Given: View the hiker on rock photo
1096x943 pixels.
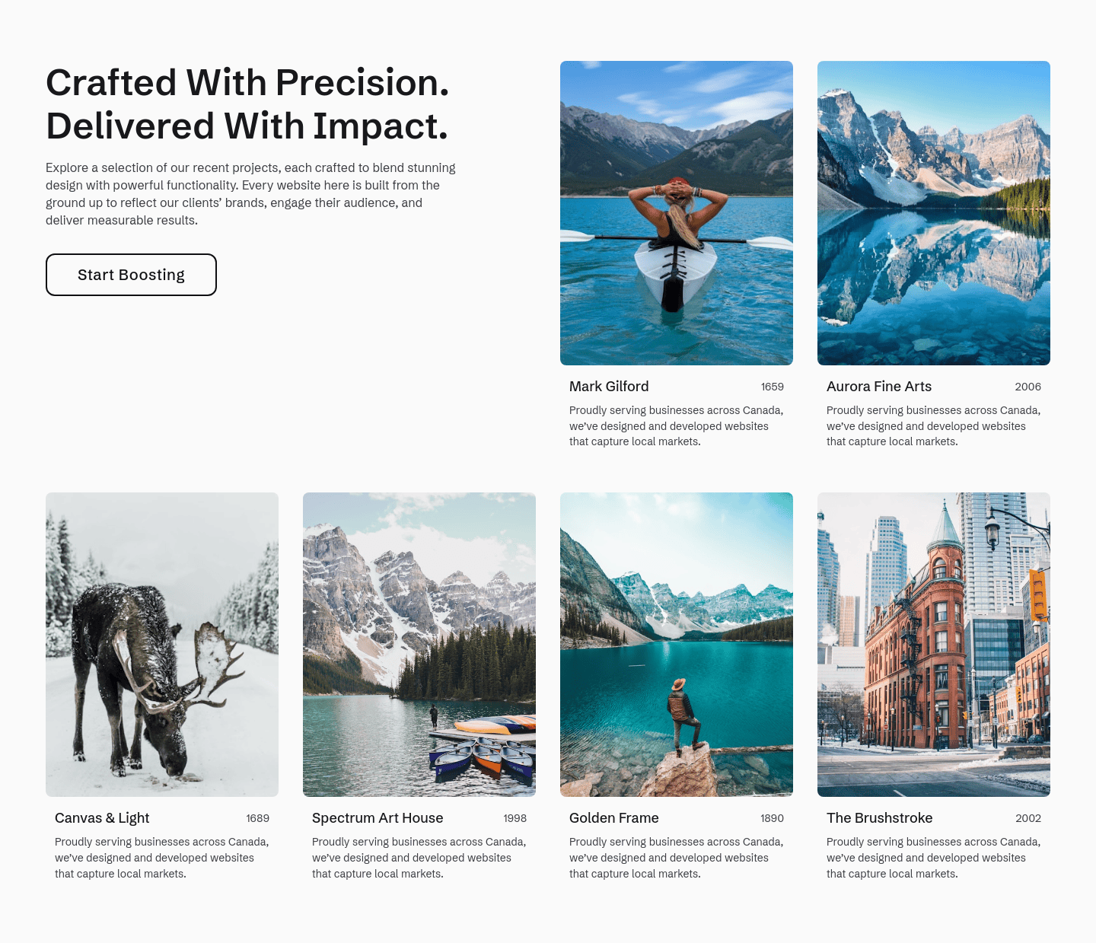Looking at the screenshot, I should click(x=677, y=645).
